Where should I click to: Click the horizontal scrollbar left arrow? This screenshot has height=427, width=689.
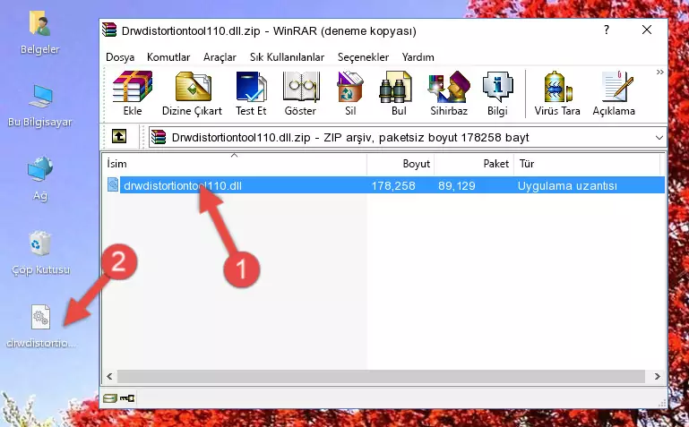tap(109, 377)
